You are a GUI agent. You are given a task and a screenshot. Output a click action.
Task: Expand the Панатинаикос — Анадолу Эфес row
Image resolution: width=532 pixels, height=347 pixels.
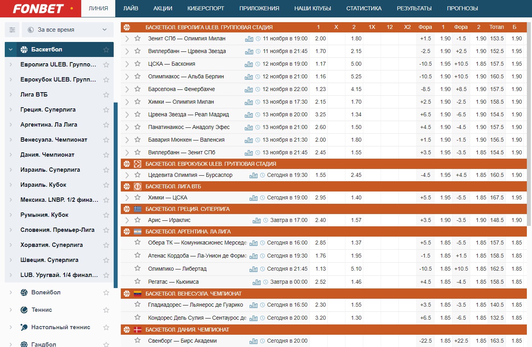127,127
